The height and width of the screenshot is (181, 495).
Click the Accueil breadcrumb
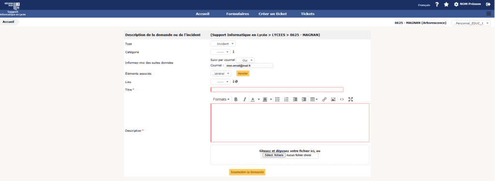(x=9, y=22)
